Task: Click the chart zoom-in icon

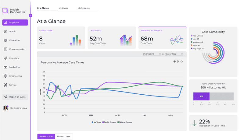Action: 174,61
